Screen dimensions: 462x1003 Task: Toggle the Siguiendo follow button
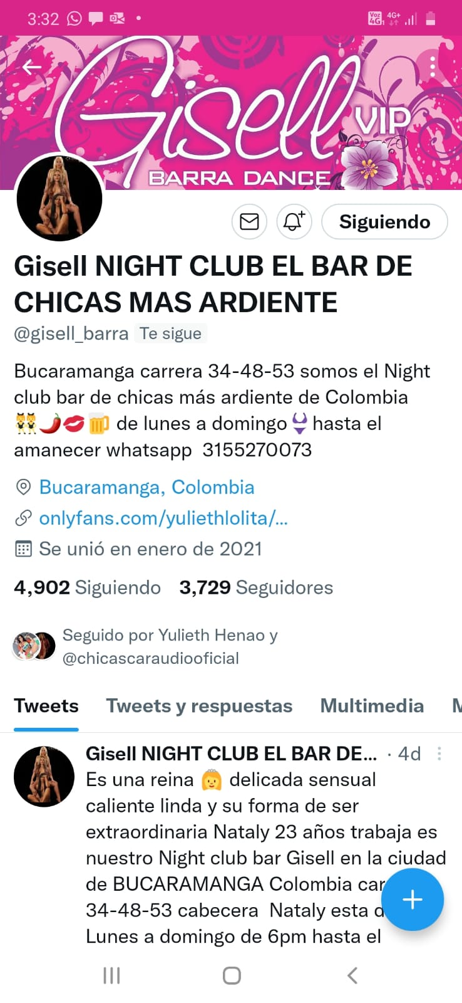pos(384,222)
